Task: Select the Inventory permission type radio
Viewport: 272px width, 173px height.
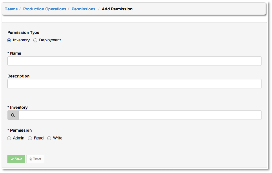Action: tap(9, 40)
